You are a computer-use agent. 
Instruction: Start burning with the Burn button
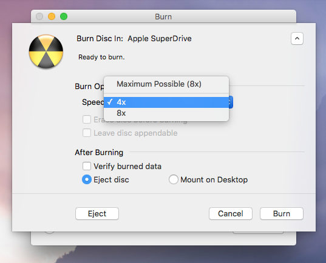282,213
